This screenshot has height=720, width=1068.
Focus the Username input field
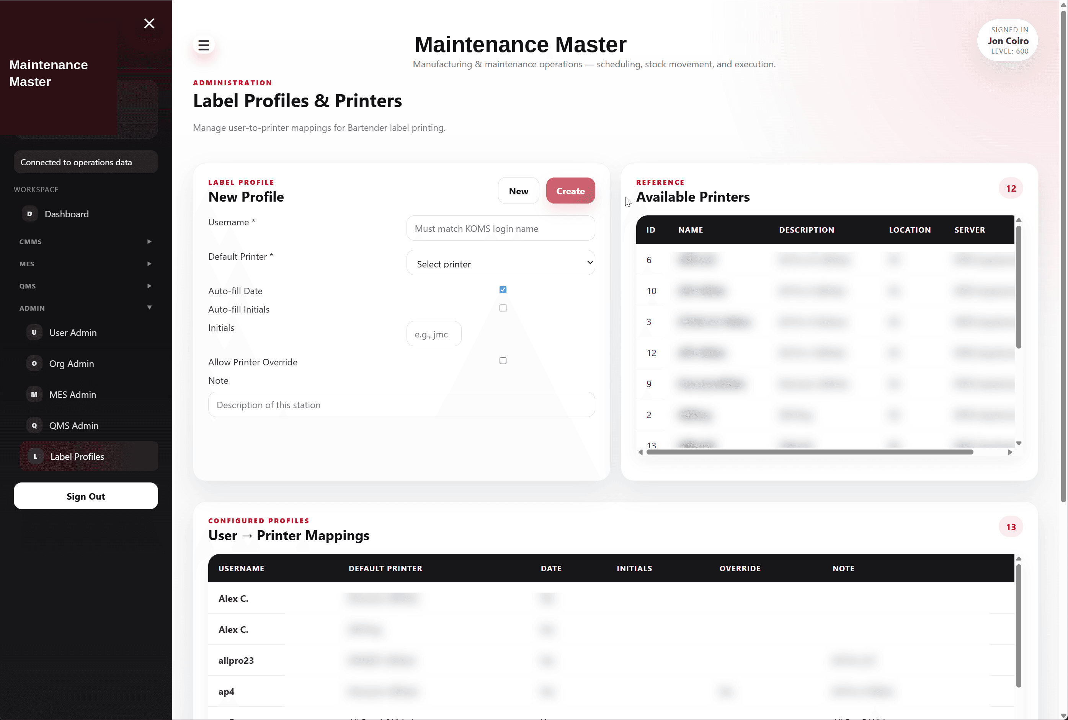501,228
